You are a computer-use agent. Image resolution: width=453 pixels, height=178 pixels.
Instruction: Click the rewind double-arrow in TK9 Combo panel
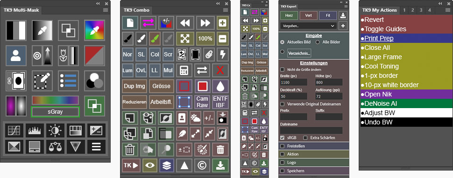185,23
